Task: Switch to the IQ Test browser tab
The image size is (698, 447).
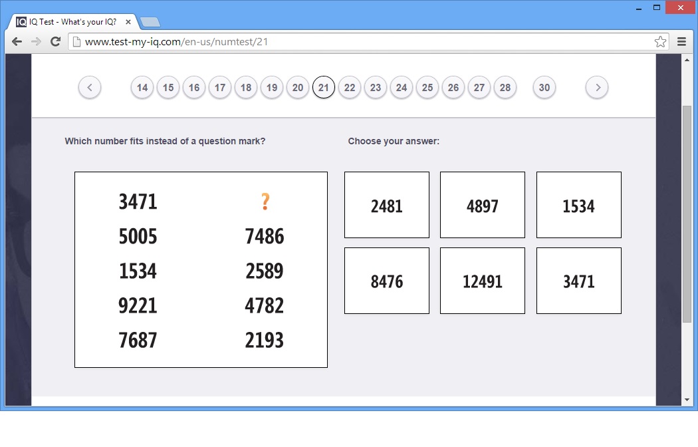Action: (x=73, y=21)
